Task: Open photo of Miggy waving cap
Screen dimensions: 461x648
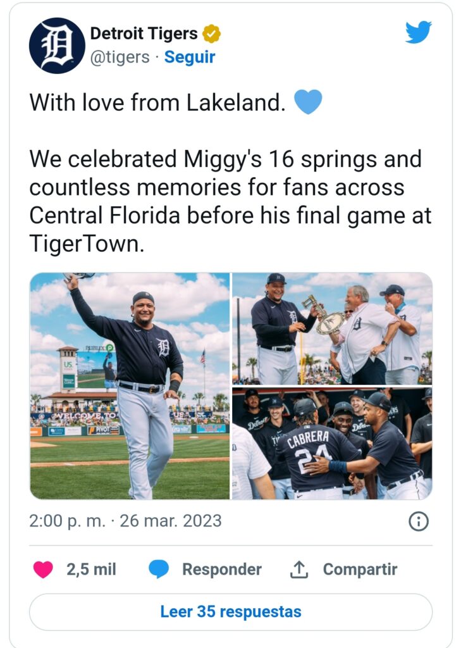Action: point(130,386)
